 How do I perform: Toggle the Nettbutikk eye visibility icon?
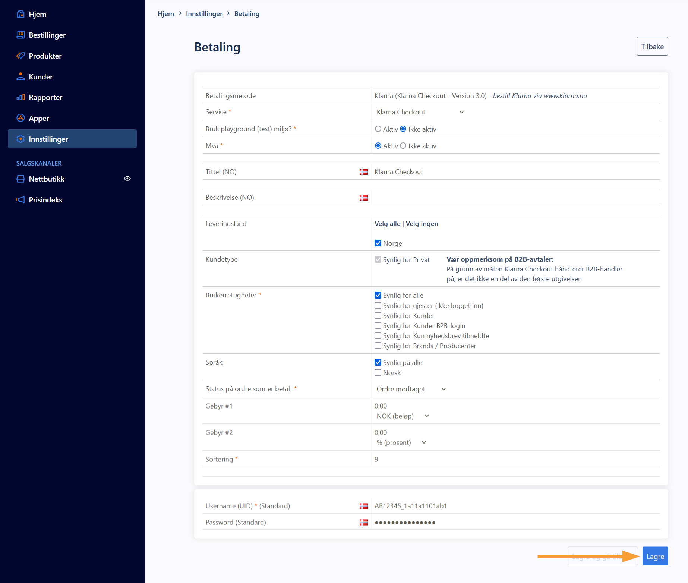(127, 179)
